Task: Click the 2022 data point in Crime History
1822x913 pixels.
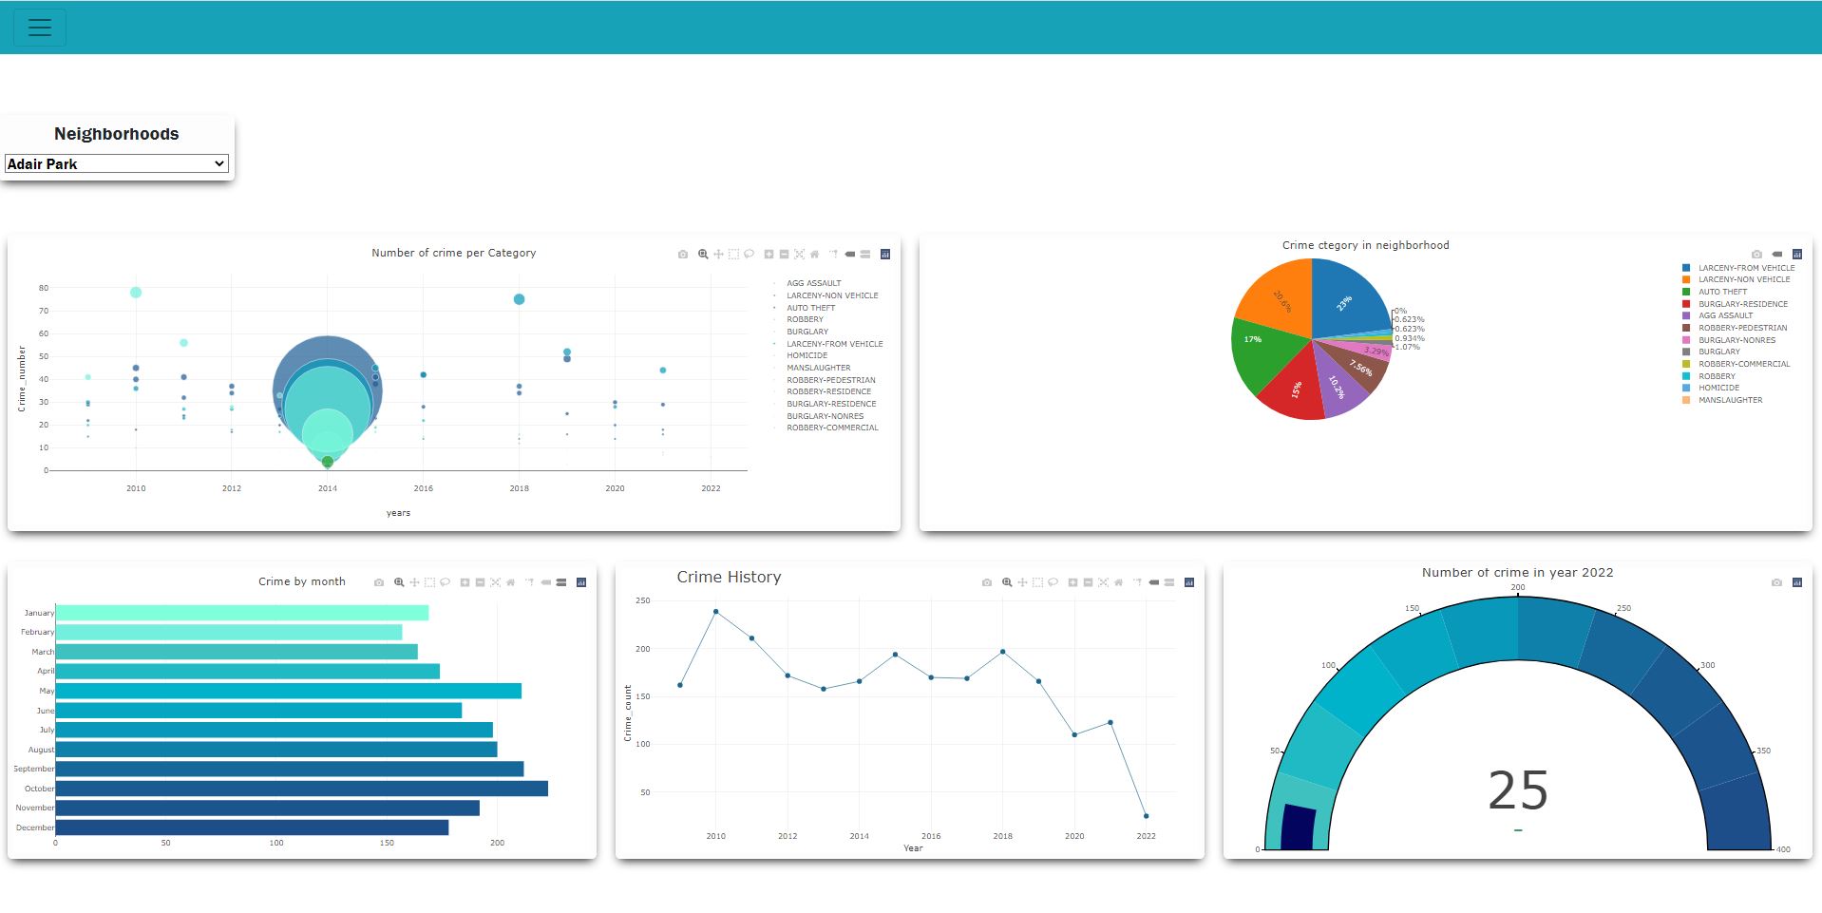Action: point(1146,816)
